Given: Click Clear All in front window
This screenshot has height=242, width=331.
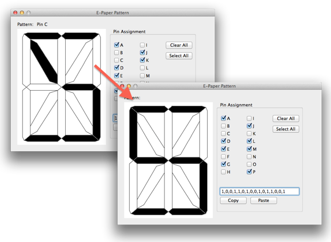Looking at the screenshot, I should pos(286,118).
